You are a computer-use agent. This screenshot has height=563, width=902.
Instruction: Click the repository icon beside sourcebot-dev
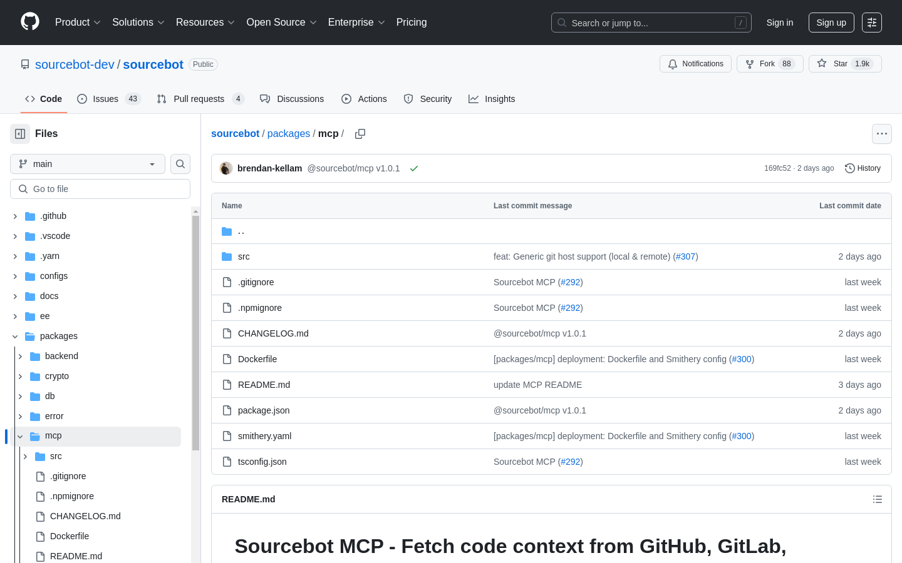pyautogui.click(x=25, y=64)
